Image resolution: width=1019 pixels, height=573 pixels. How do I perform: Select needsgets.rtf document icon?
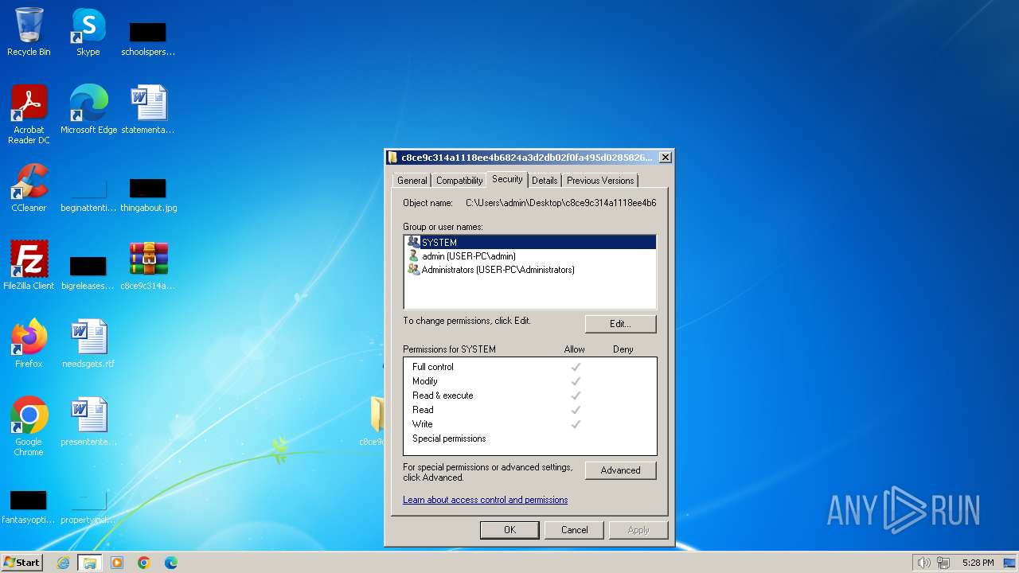tap(88, 344)
